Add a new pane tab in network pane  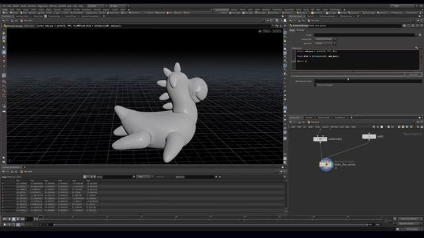coord(351,118)
